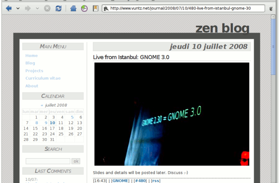279x183 pixels.
Task: Click the URL address field
Action: (x=183, y=8)
